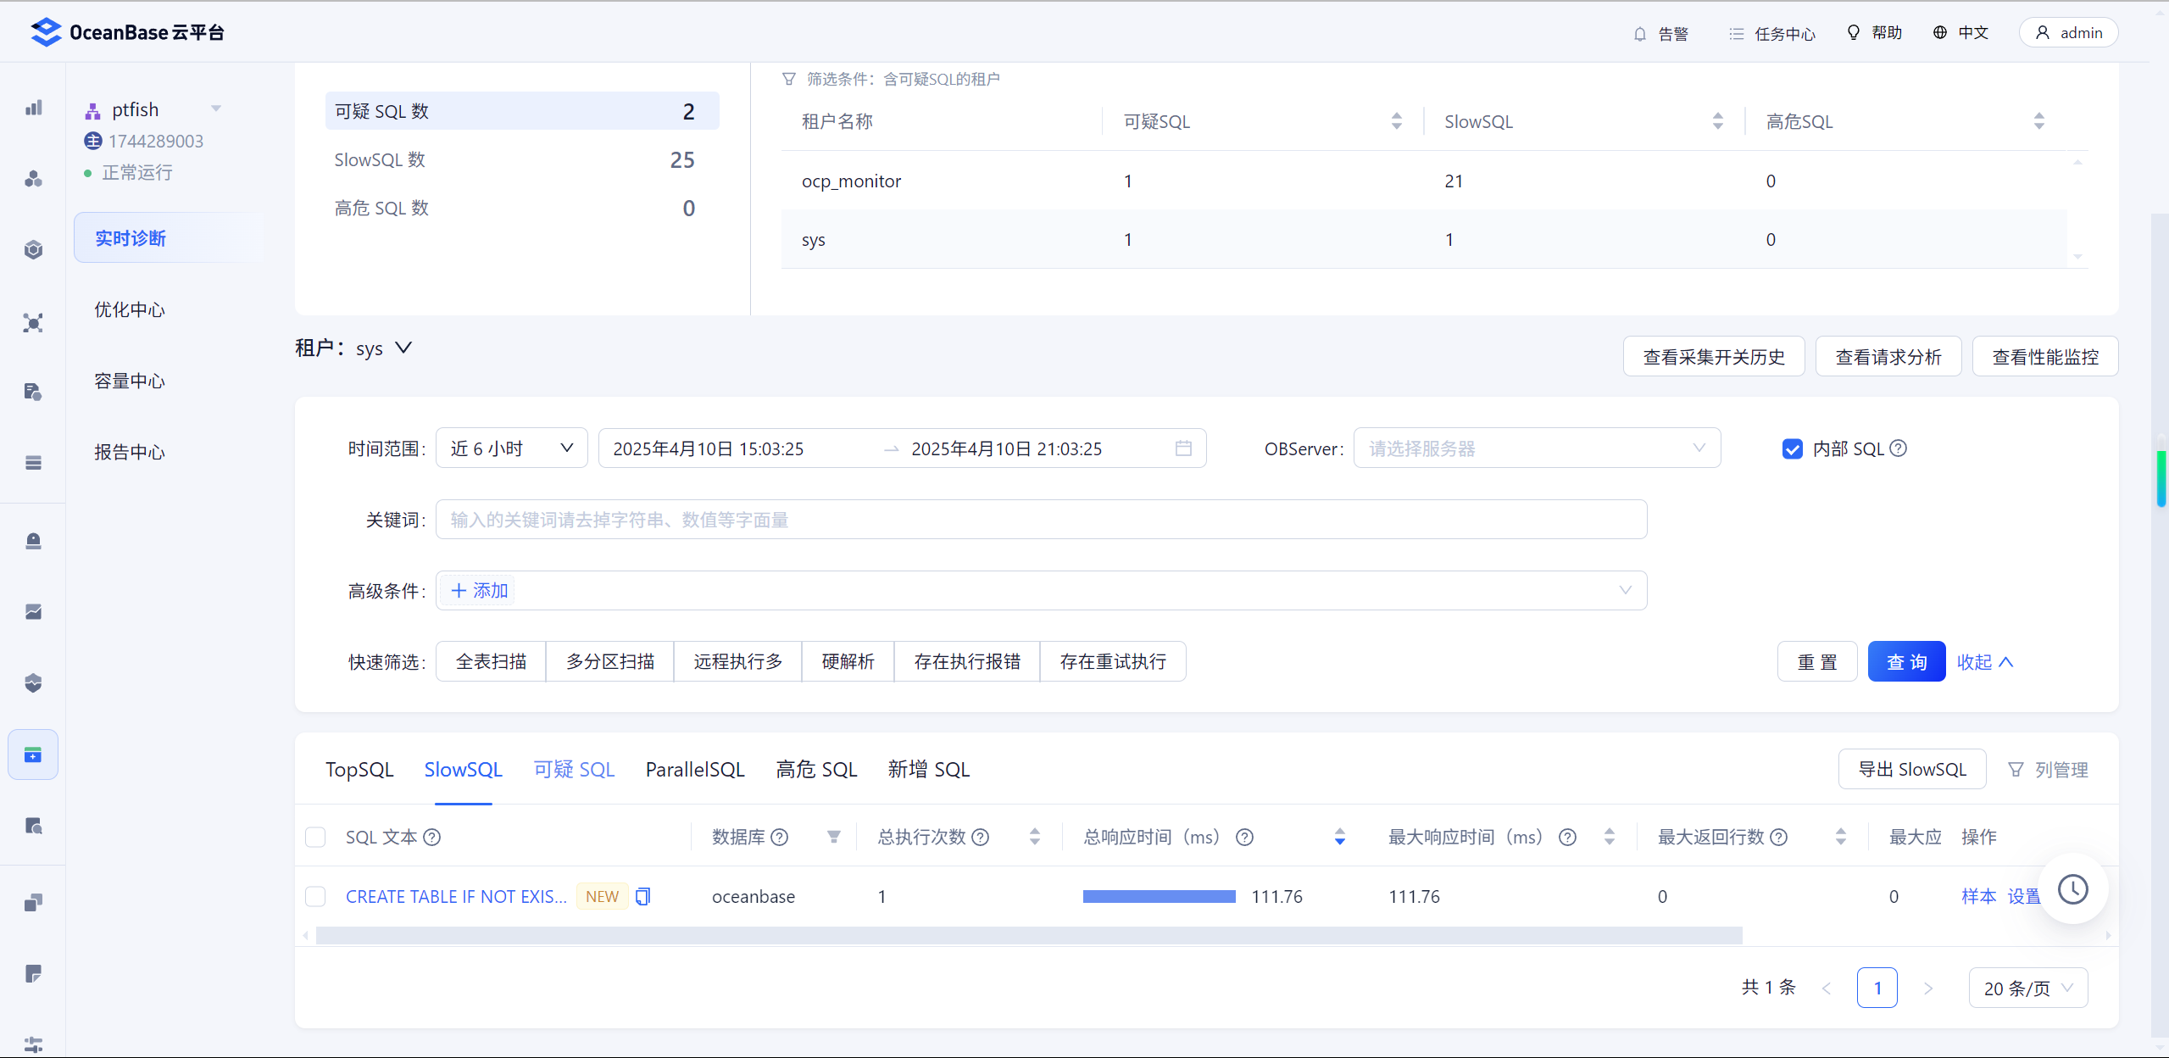Click the calendar icon in date range
Image resolution: width=2169 pixels, height=1058 pixels.
pyautogui.click(x=1183, y=448)
